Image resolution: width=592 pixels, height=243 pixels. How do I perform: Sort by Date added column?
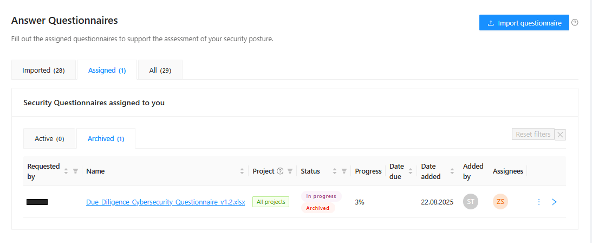click(x=452, y=171)
